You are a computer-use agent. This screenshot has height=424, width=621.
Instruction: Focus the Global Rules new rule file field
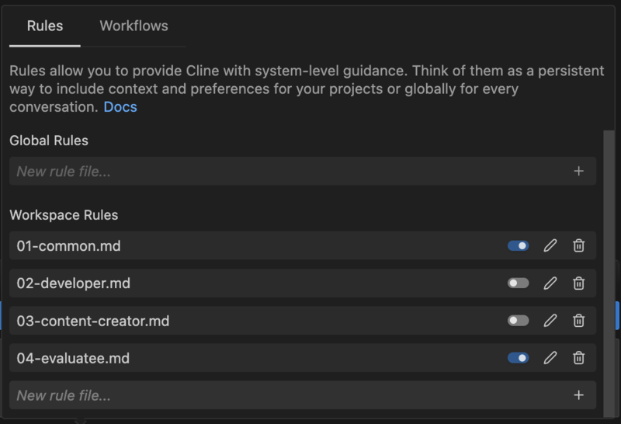[x=289, y=171]
